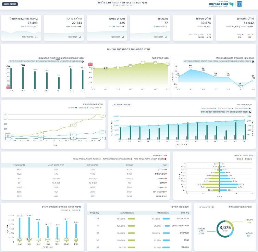This screenshot has width=258, height=252.
Task: Sort hospital table by general occupancy column
Action: [163, 213]
